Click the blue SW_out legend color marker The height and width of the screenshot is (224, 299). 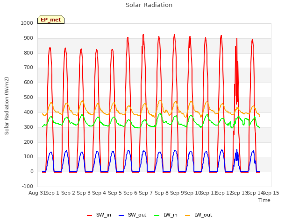coord(121,216)
